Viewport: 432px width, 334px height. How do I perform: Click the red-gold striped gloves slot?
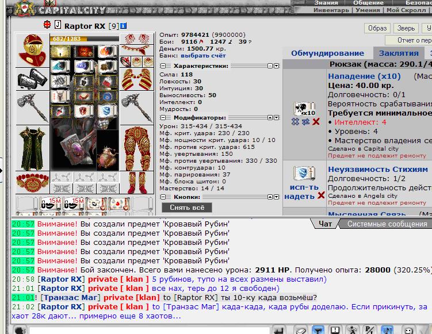pos(137,79)
